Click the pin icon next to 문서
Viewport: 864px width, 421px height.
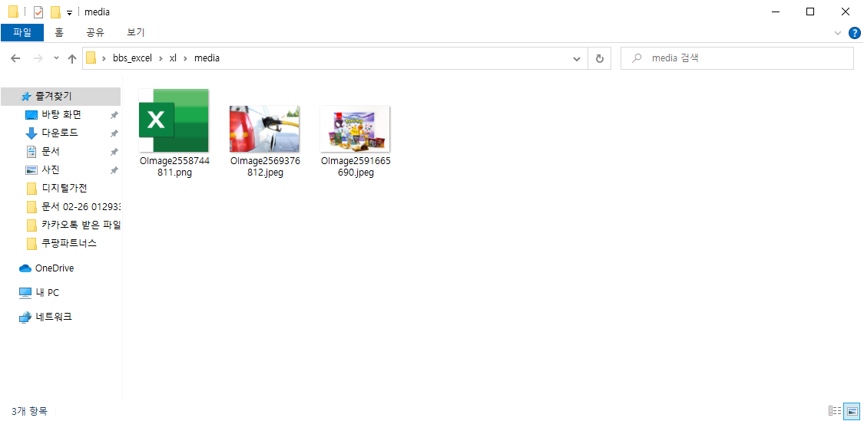coord(114,152)
